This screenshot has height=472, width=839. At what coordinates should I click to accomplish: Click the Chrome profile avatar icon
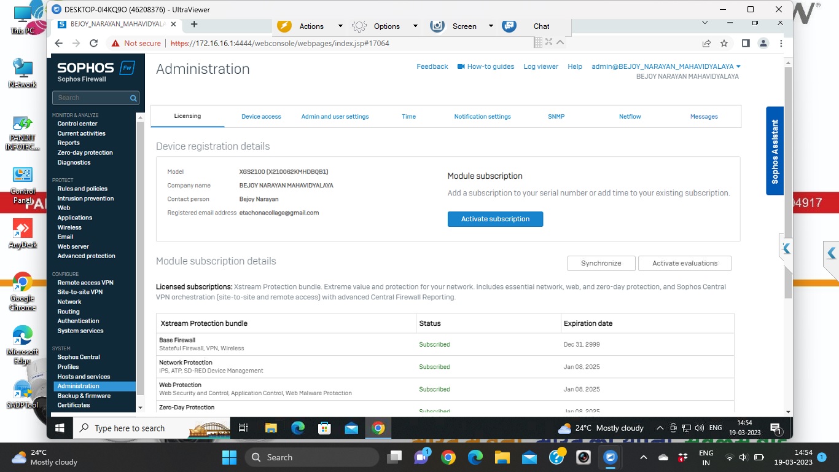[763, 43]
